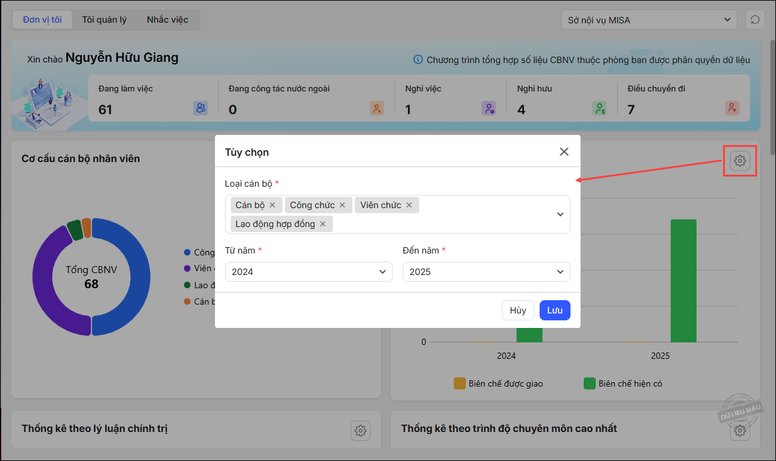The width and height of the screenshot is (776, 461).
Task: Remove the Cán bộ tag
Action: click(272, 205)
